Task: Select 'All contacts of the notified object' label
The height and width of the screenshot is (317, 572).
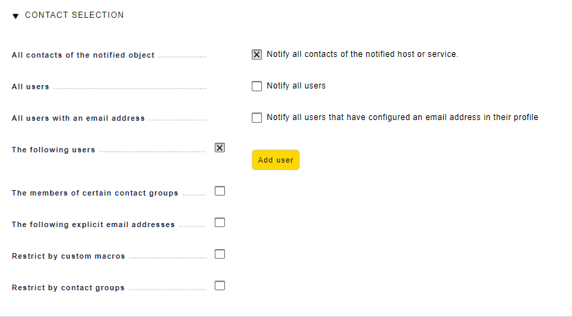Action: click(x=83, y=55)
